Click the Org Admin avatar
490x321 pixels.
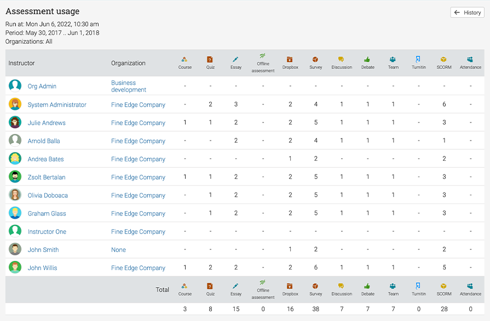[14, 86]
